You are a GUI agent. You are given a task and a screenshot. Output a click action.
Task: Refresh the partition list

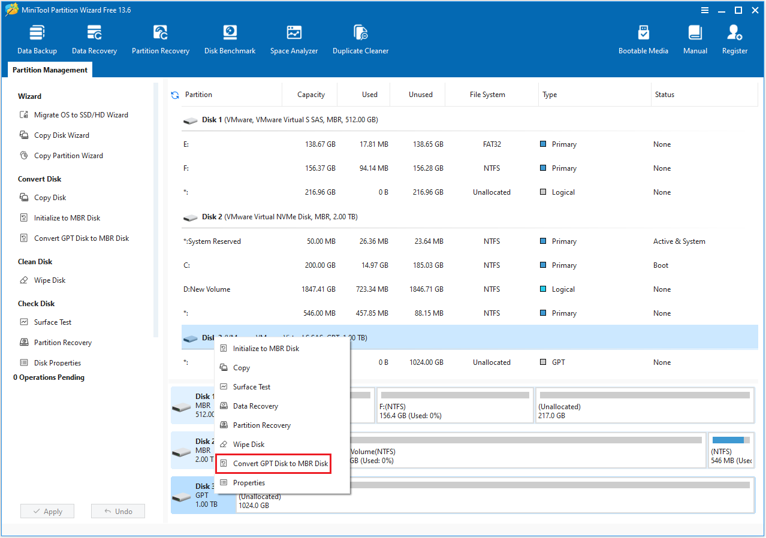point(174,94)
